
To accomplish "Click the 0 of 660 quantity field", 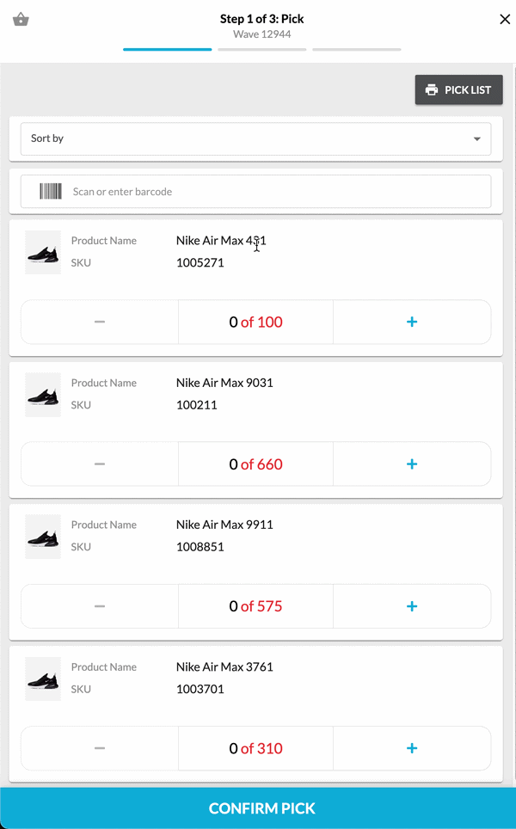I will (255, 464).
